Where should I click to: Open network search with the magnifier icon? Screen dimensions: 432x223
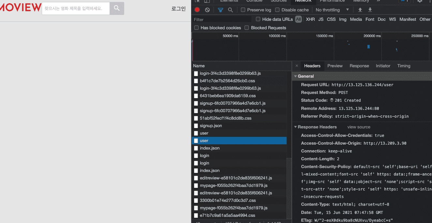[231, 10]
